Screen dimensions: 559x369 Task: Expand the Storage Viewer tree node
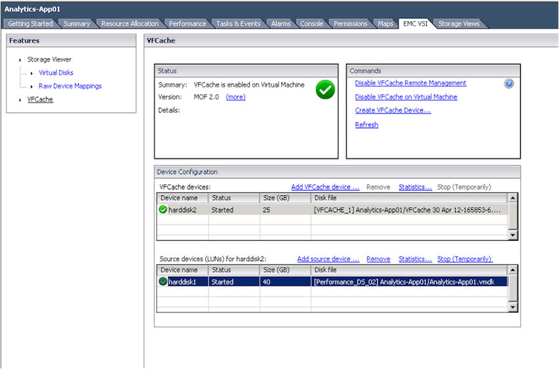20,60
